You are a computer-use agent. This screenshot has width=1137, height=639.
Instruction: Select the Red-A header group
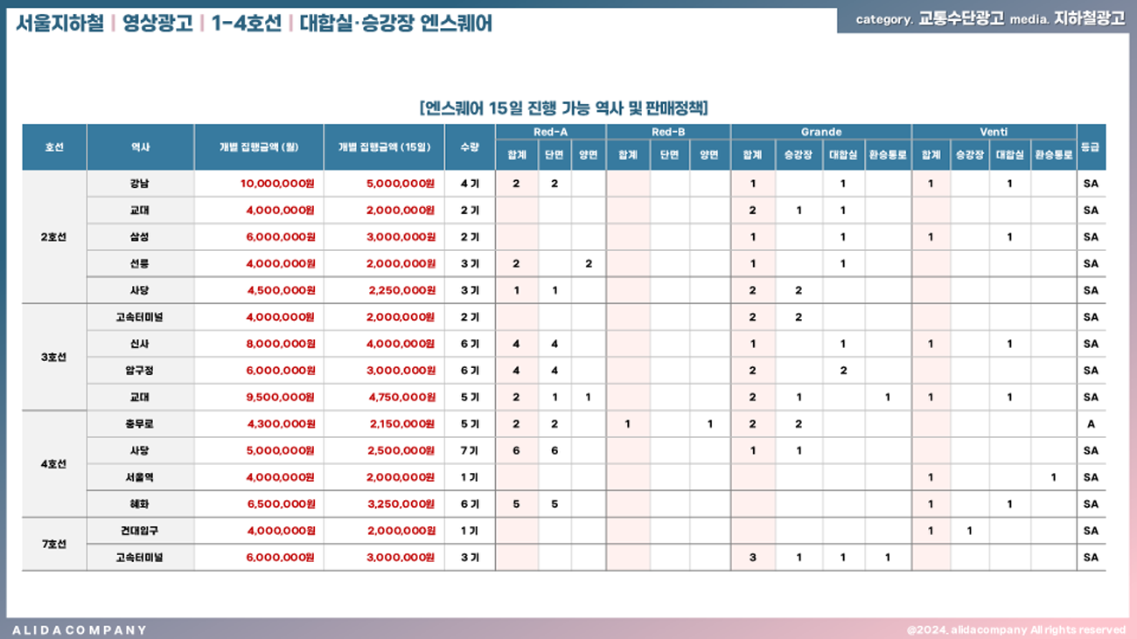coord(550,132)
